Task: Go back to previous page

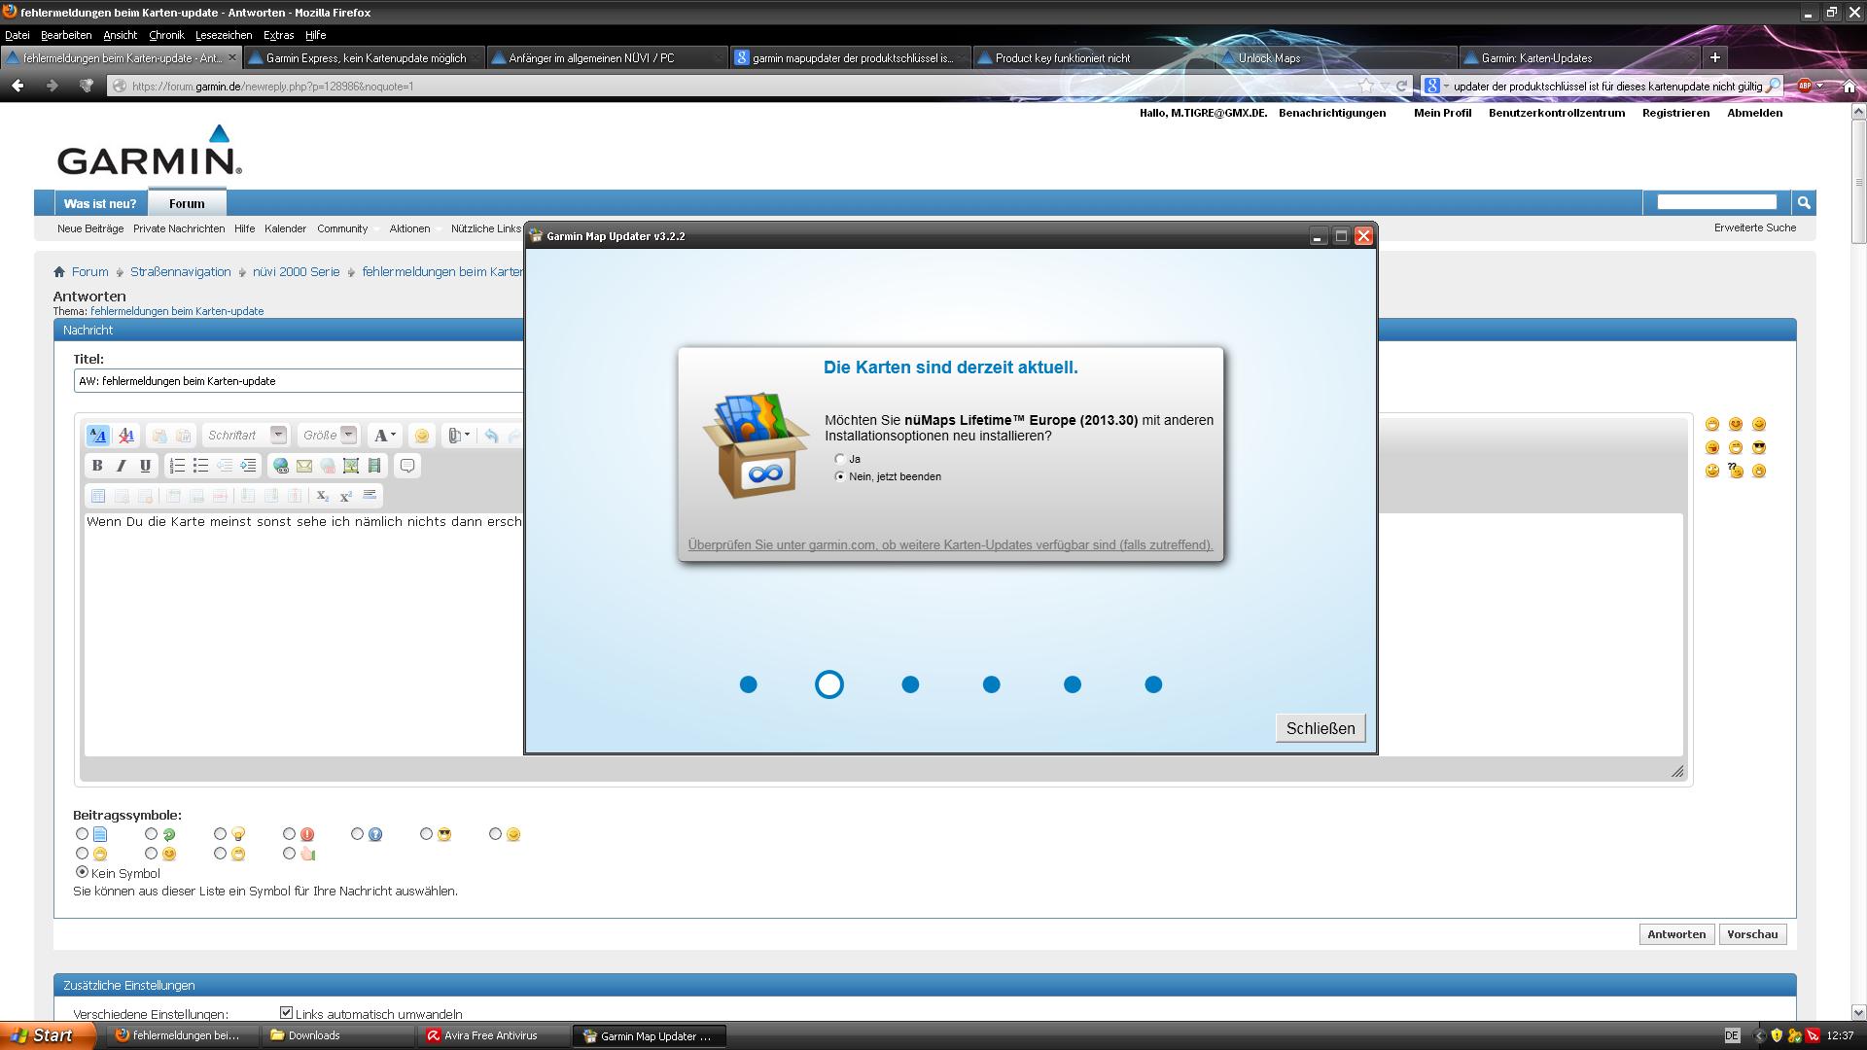Action: pyautogui.click(x=18, y=86)
